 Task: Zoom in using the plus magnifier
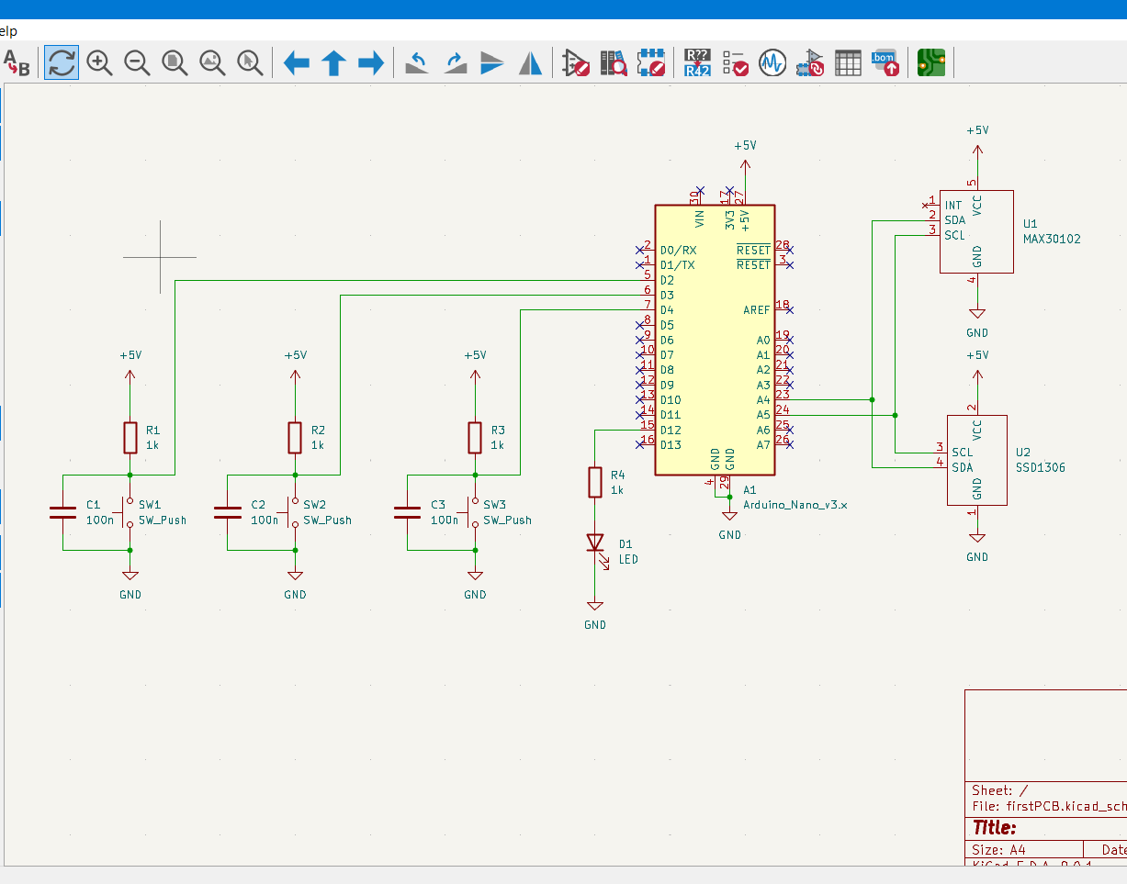(x=99, y=63)
